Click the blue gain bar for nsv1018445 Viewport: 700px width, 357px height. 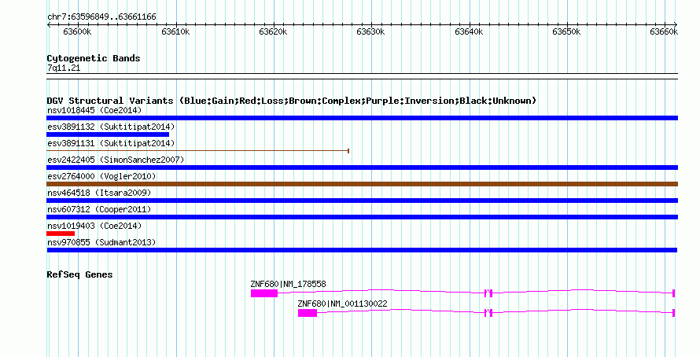click(x=362, y=118)
